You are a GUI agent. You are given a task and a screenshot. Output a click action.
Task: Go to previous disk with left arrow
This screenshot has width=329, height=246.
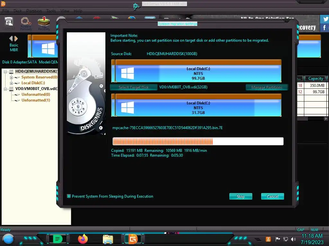[x=11, y=38]
